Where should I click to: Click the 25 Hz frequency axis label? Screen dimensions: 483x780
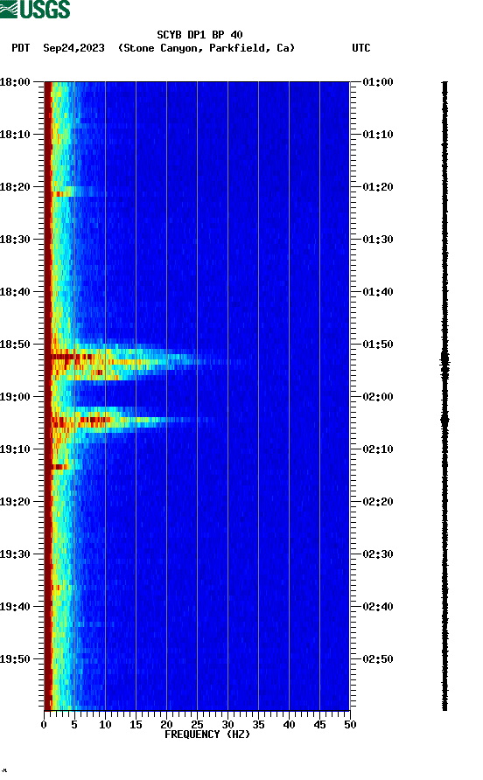point(197,725)
